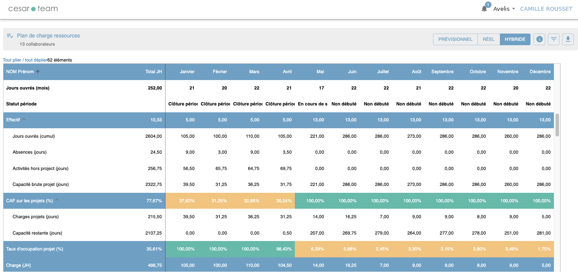Select the Jours ouvrés (mois) row label
The width and height of the screenshot is (578, 272).
28,88
